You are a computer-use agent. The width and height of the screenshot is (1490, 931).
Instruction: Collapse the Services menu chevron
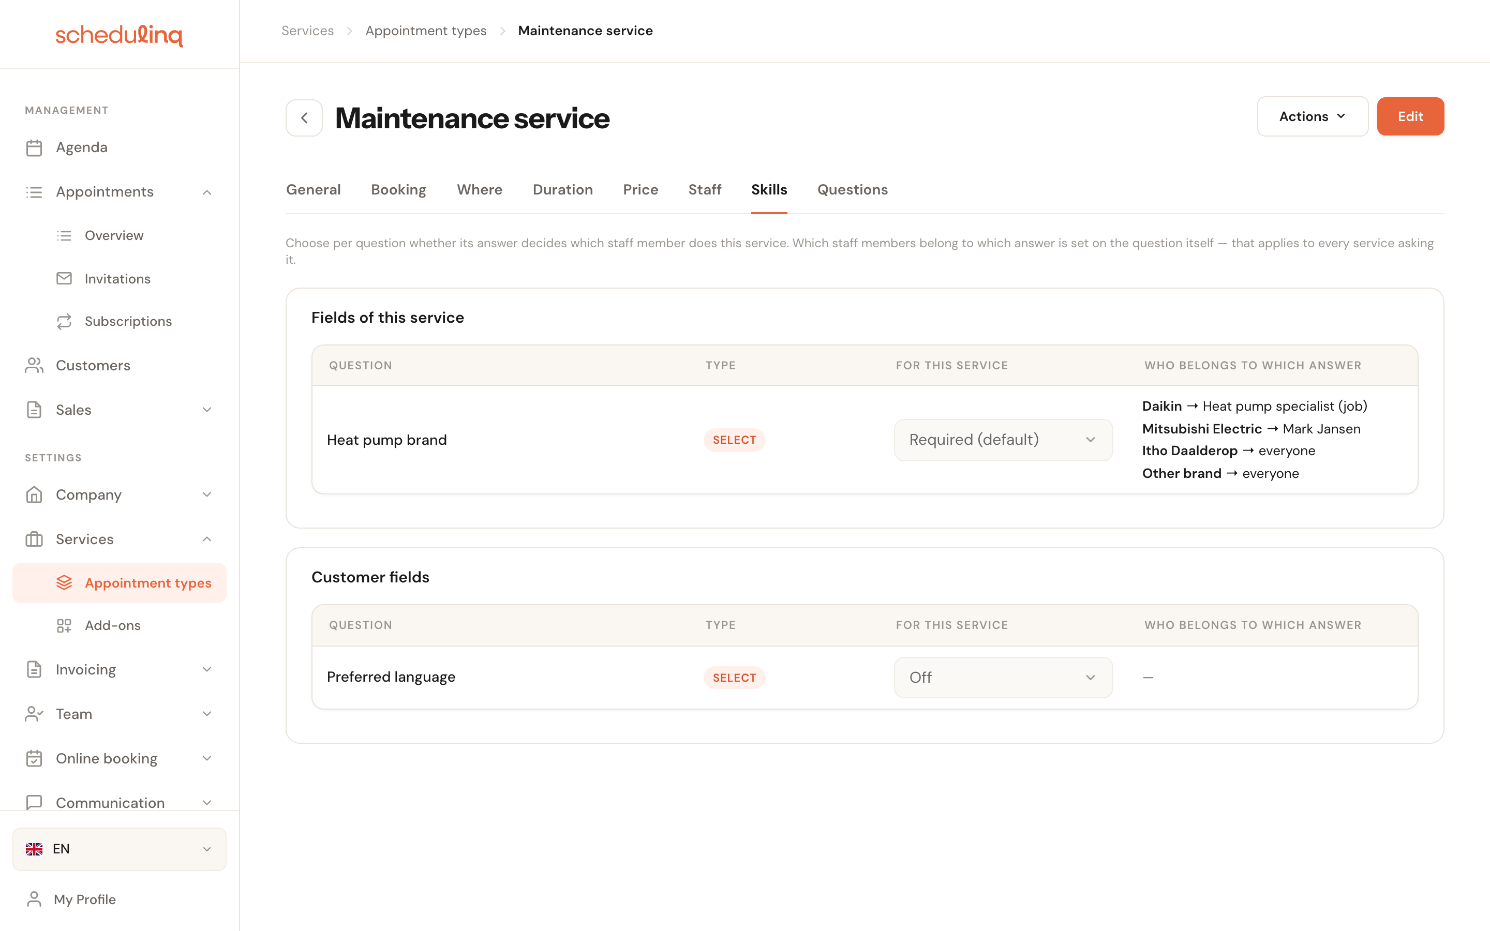pyautogui.click(x=207, y=539)
